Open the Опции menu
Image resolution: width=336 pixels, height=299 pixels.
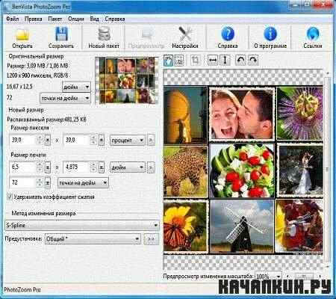point(76,19)
